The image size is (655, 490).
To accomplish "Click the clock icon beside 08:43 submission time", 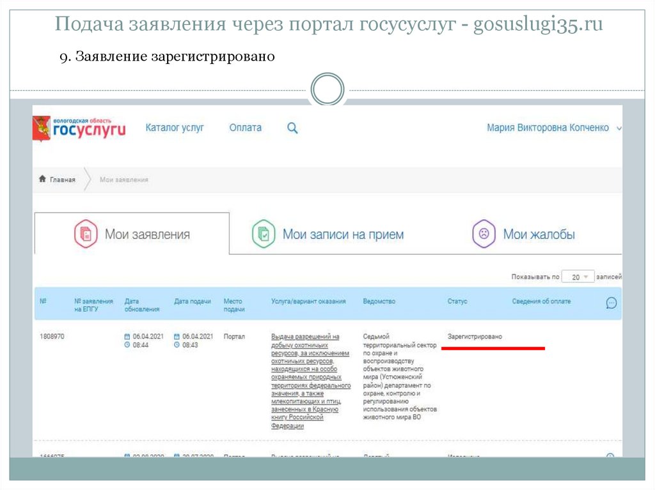I will [x=177, y=345].
